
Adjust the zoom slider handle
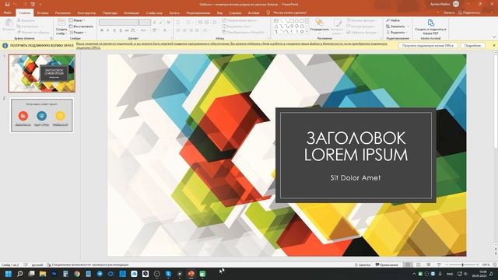point(462,264)
